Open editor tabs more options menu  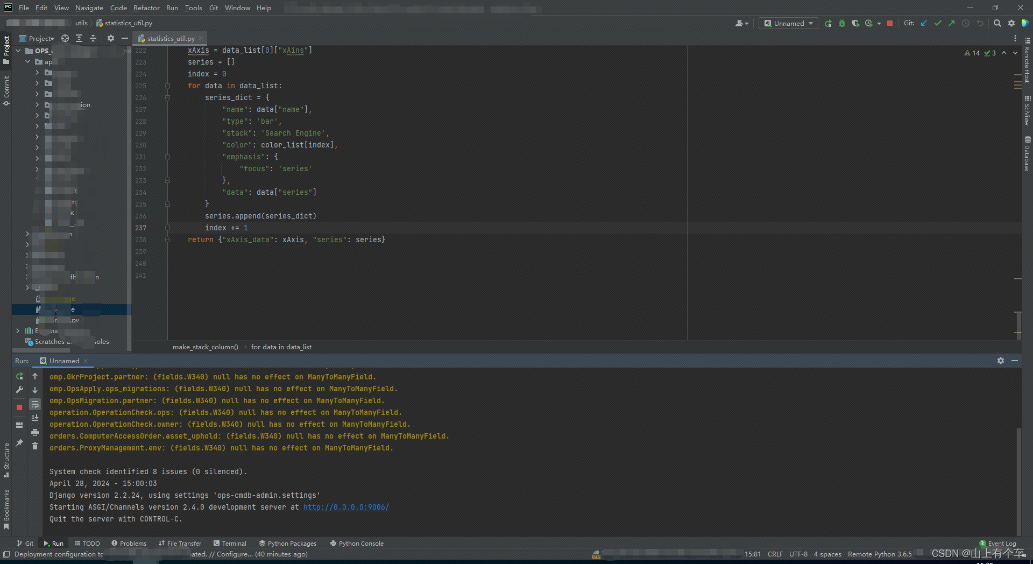[1015, 38]
